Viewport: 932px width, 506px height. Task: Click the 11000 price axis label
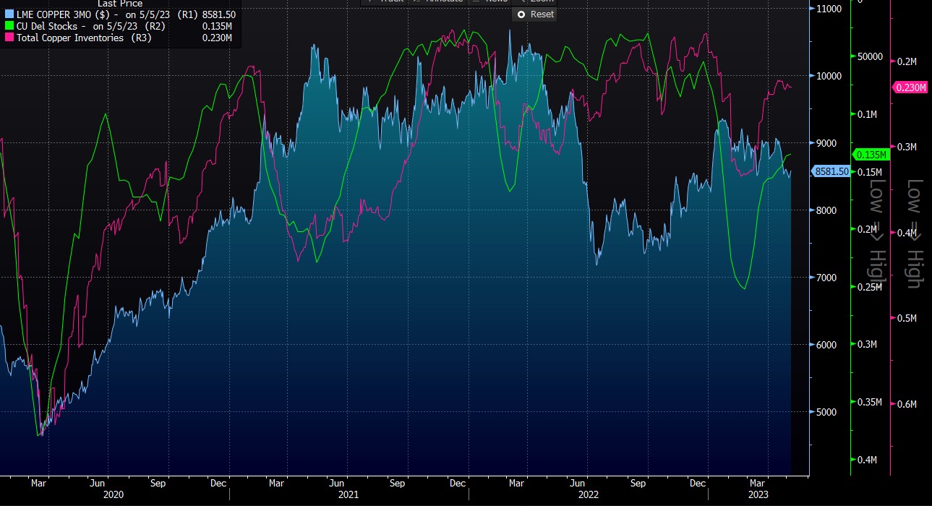tap(829, 9)
